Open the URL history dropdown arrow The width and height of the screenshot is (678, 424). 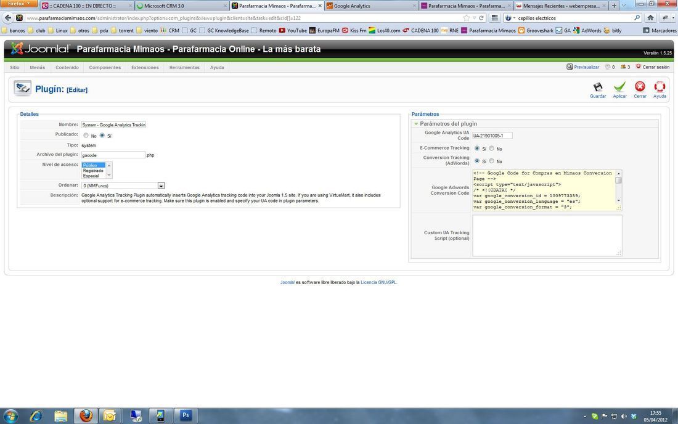474,18
